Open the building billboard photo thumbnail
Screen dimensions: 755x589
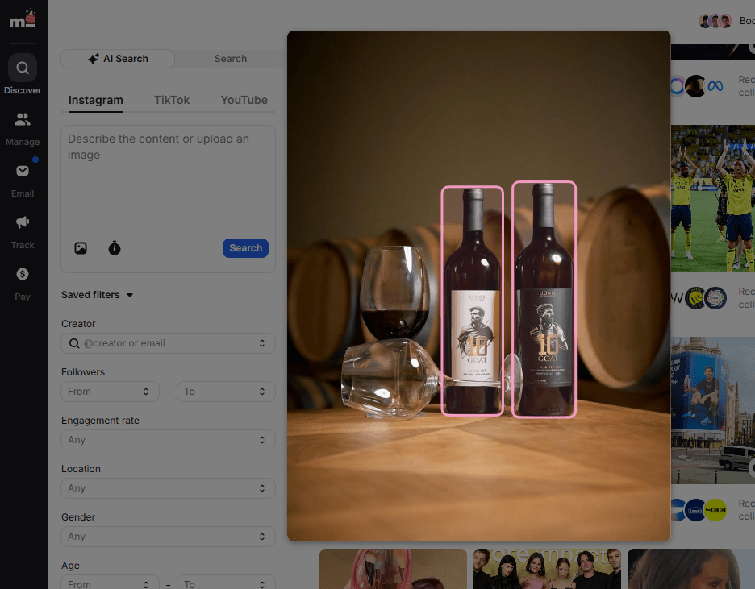[x=712, y=410]
